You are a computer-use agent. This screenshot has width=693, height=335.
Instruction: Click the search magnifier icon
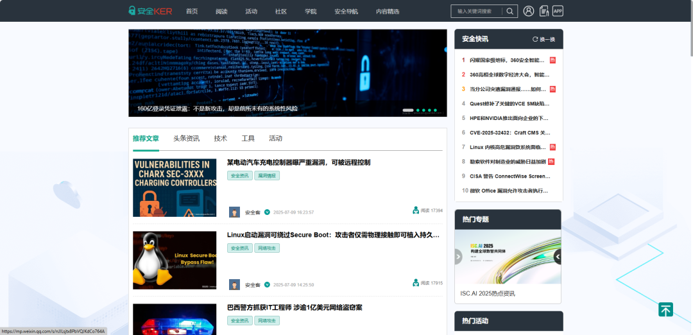click(509, 11)
